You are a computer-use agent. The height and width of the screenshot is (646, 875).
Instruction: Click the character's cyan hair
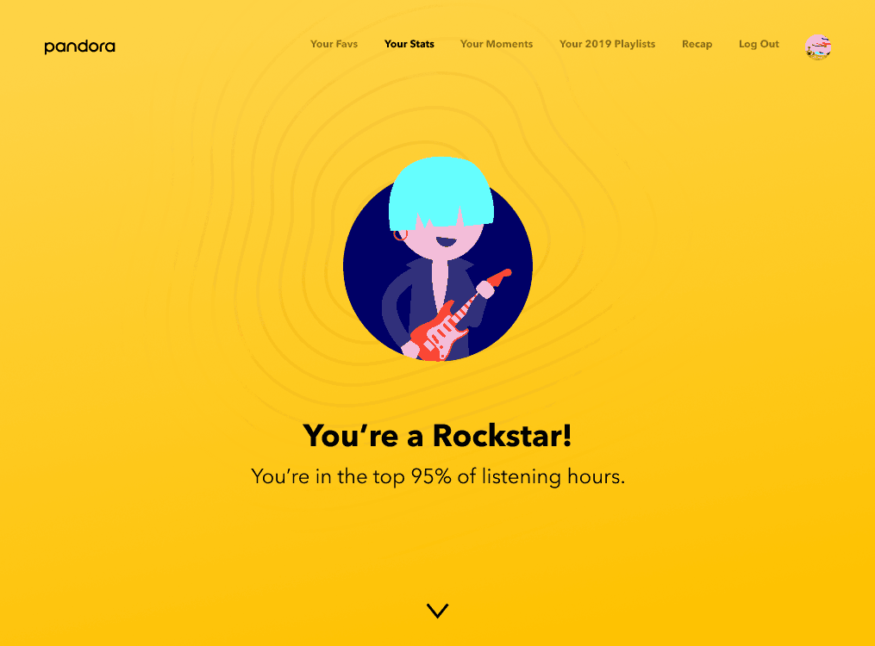click(441, 192)
